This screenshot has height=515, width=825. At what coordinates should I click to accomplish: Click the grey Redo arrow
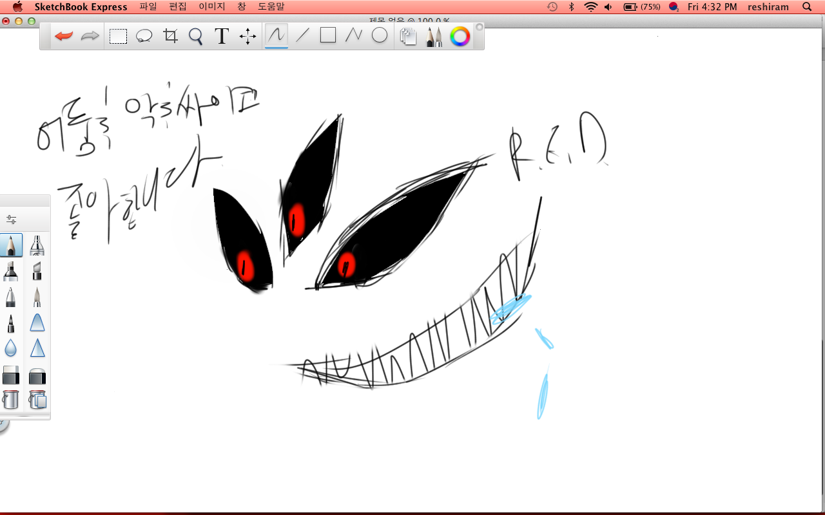90,36
